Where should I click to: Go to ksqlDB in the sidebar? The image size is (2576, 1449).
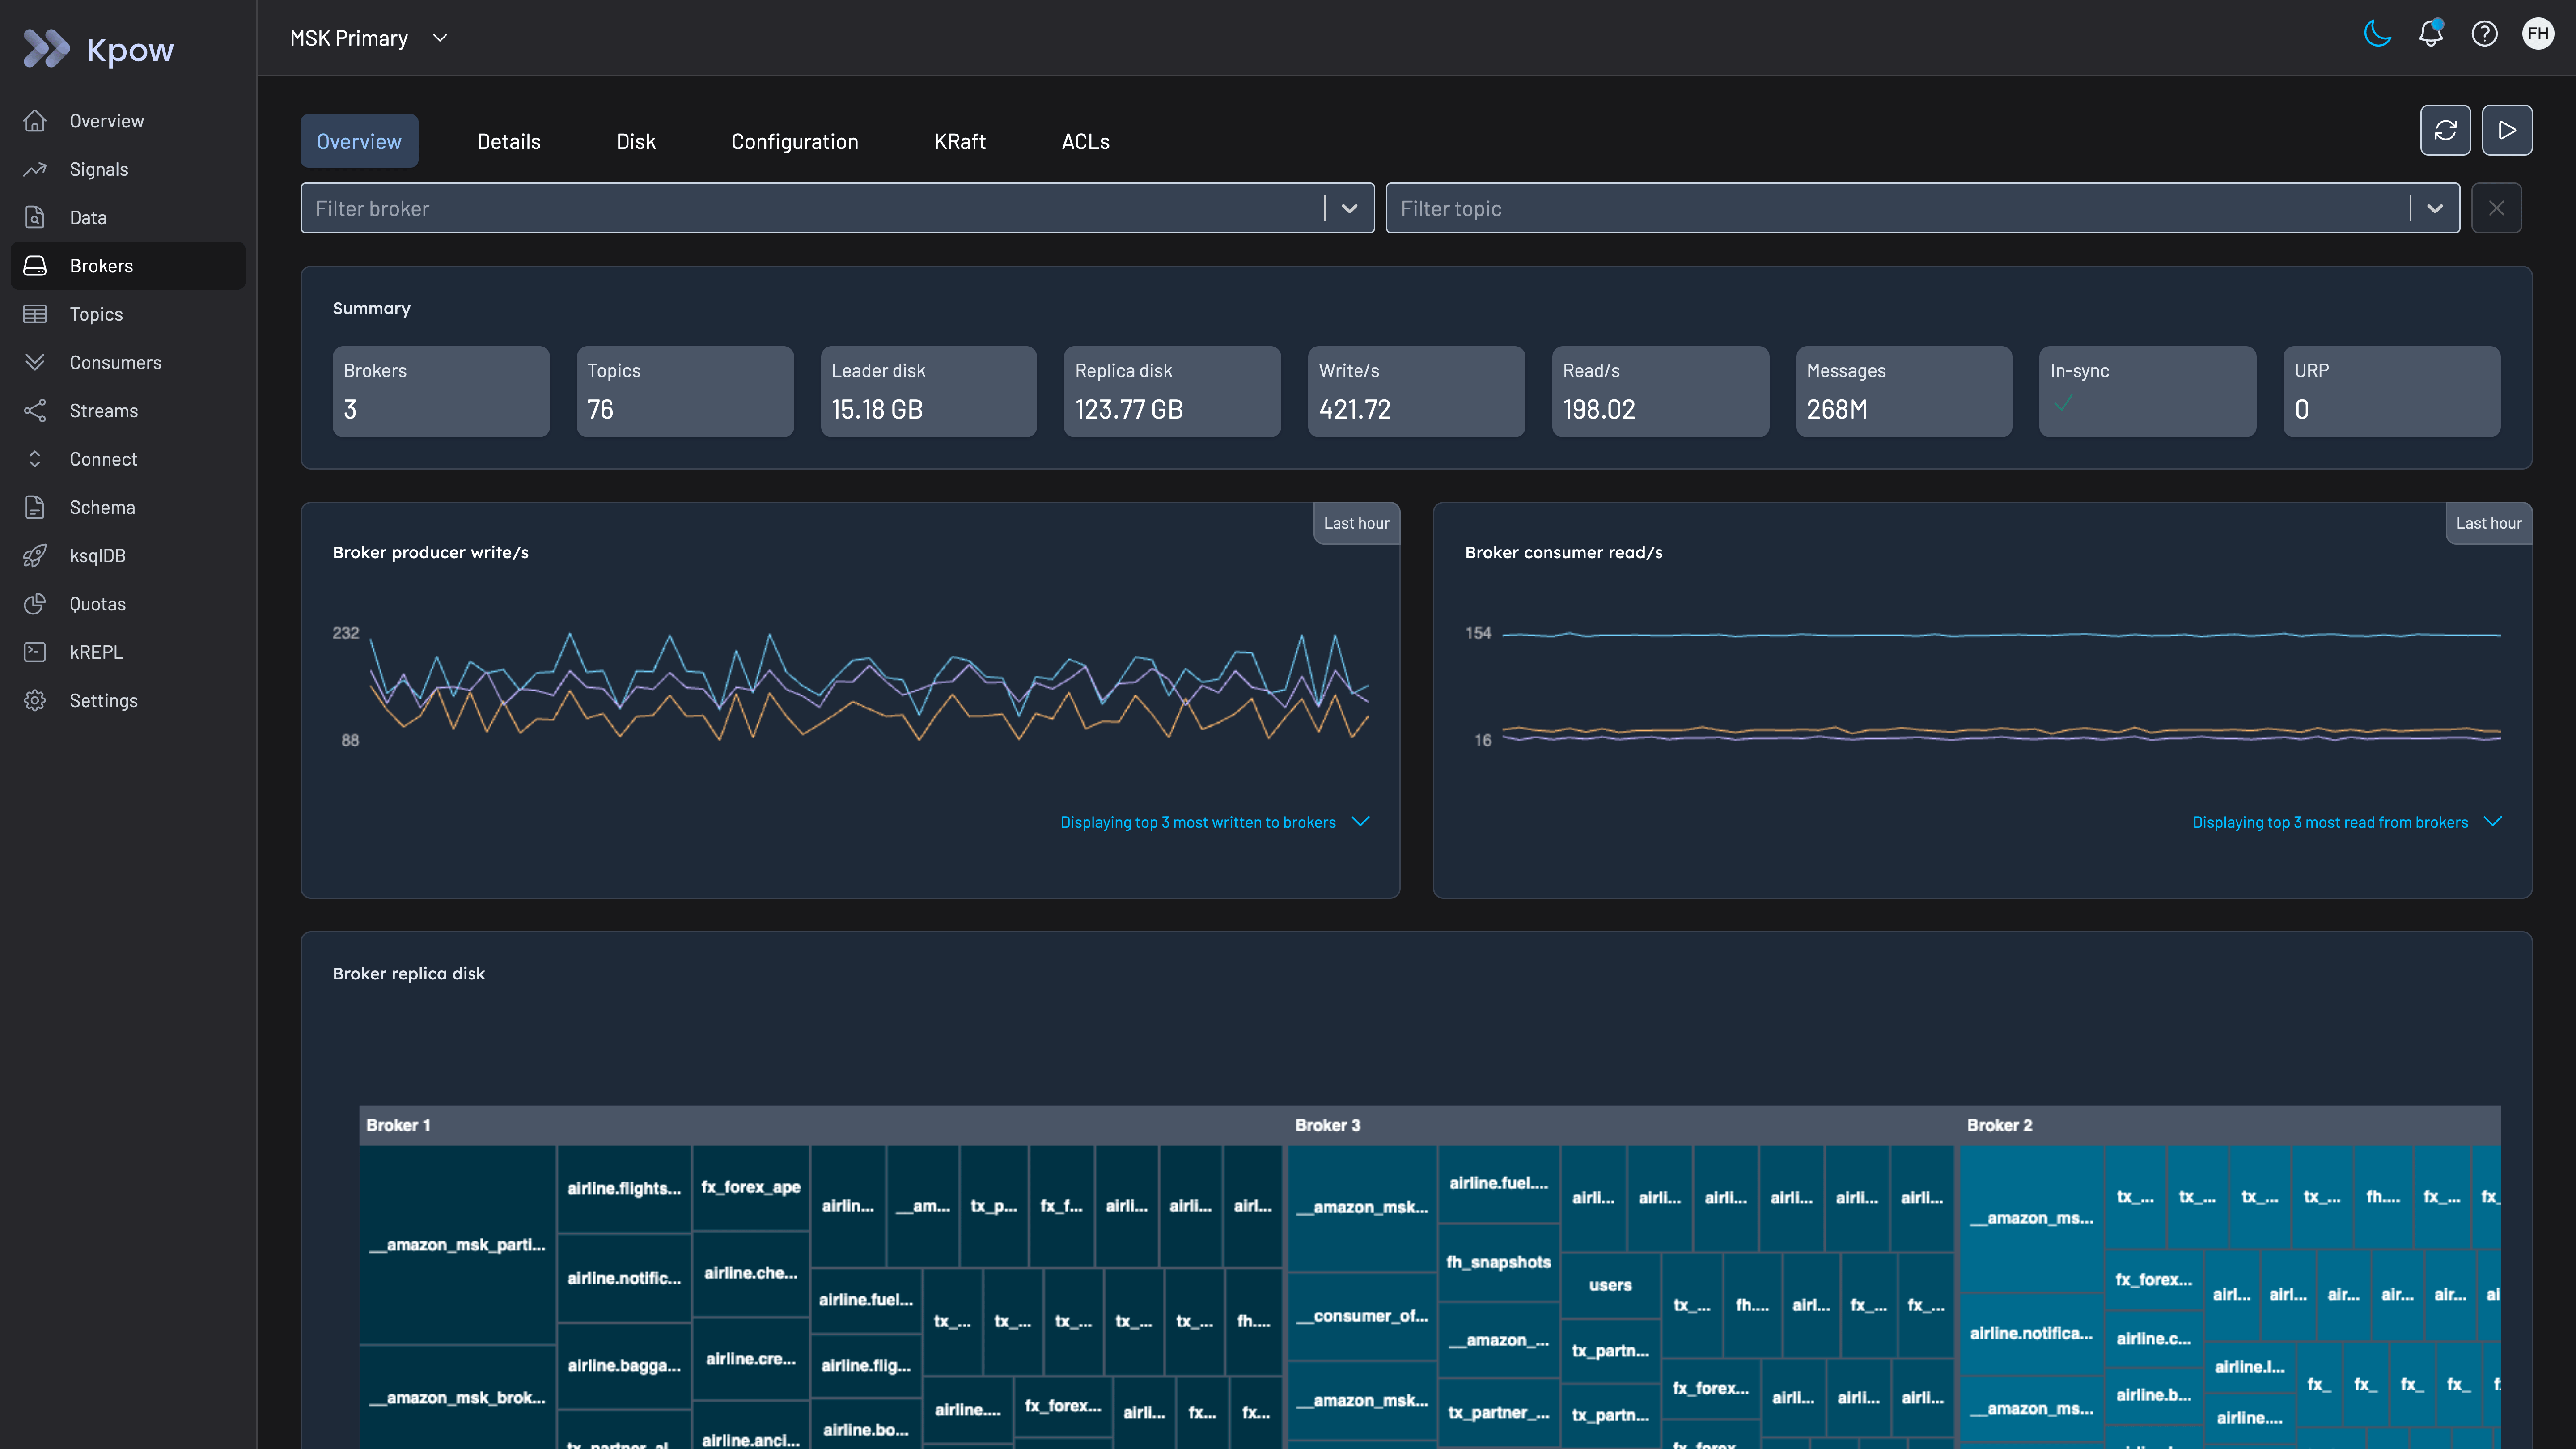pyautogui.click(x=128, y=556)
